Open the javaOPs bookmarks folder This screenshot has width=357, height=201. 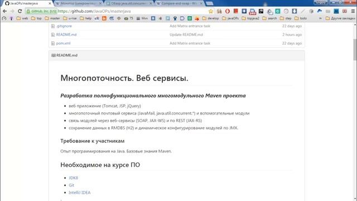click(230, 18)
